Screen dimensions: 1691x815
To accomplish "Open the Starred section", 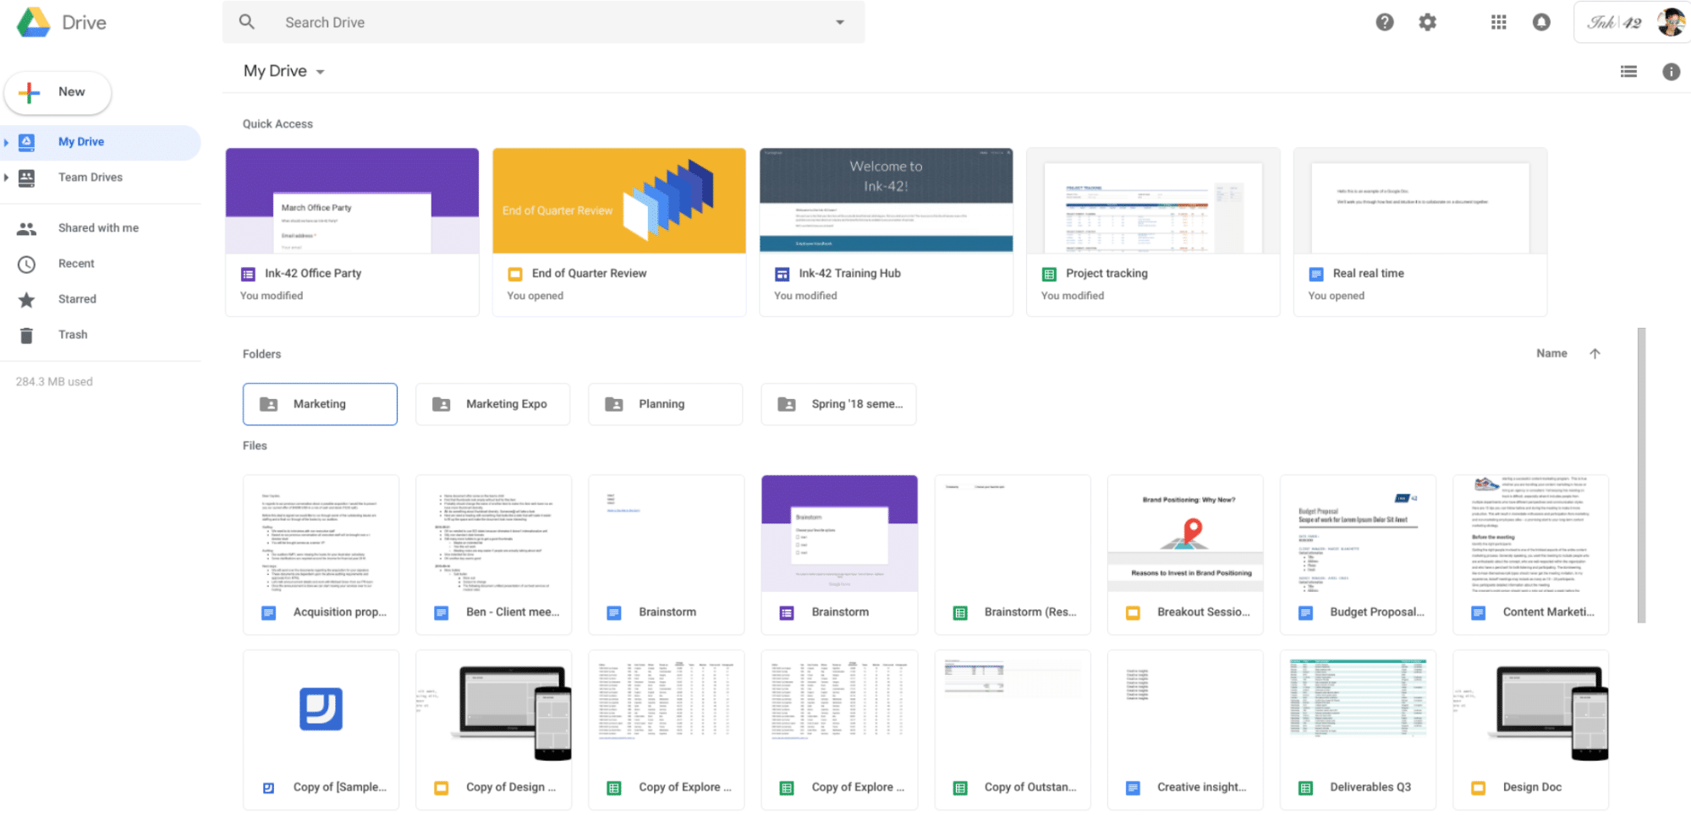I will [77, 299].
